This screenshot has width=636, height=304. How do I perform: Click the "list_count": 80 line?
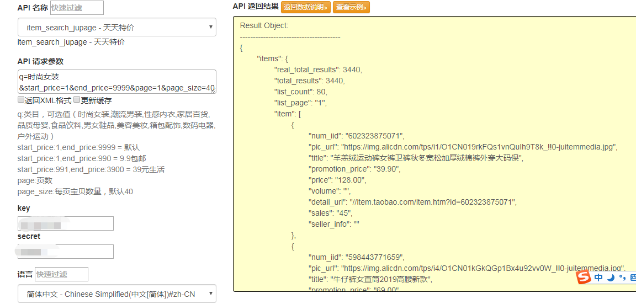point(301,92)
